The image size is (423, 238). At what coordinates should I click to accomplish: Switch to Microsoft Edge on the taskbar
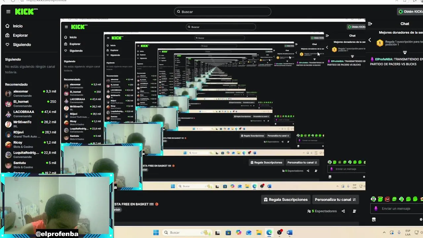click(x=269, y=233)
